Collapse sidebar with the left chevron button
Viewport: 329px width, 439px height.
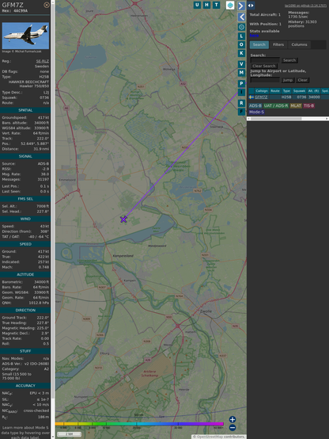241,17
